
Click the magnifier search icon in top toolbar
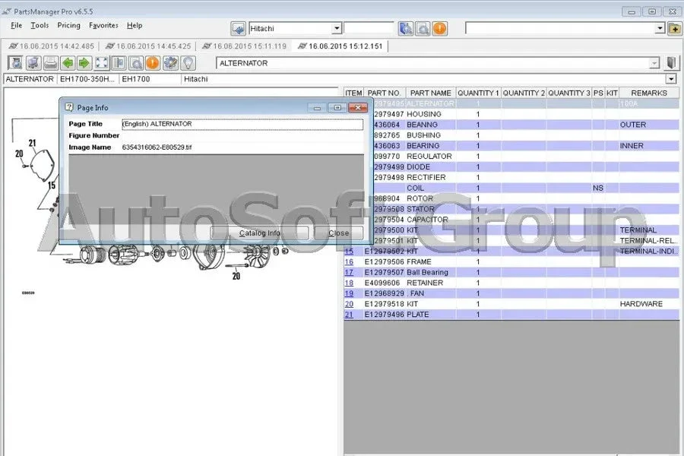tap(423, 29)
